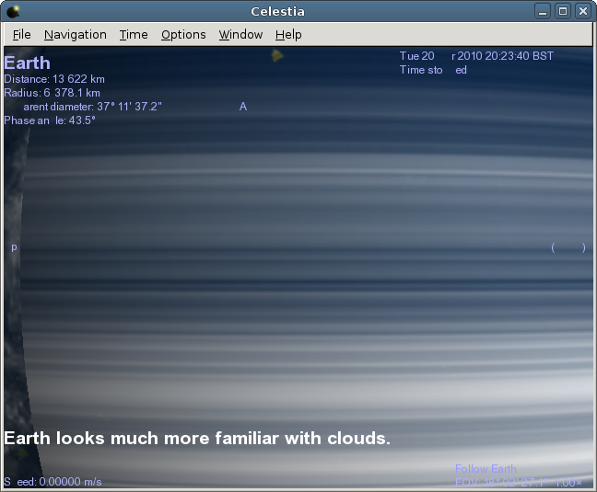Open the Window menu
597x492 pixels.
240,34
